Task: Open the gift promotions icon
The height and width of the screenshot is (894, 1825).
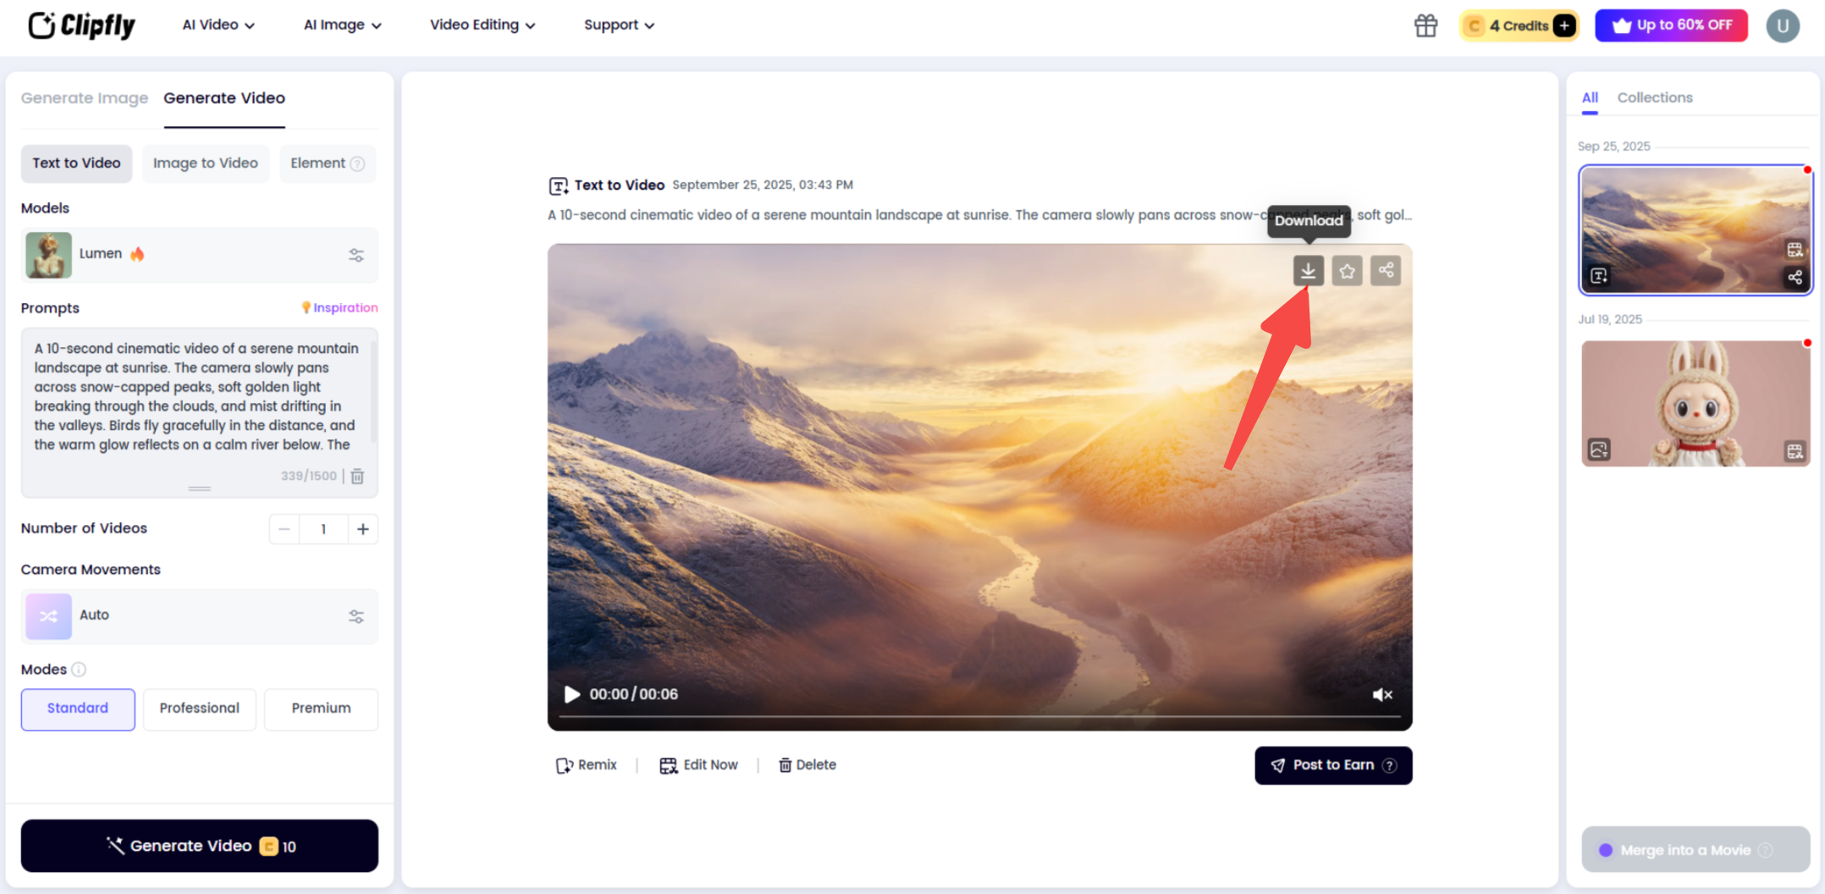Action: pyautogui.click(x=1425, y=25)
